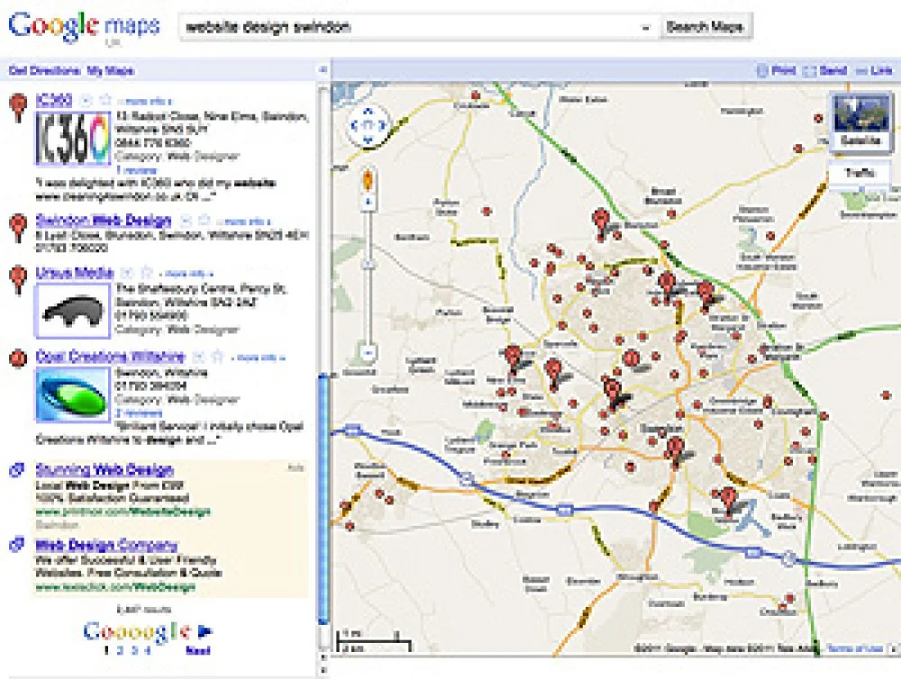
Task: Expand more info for Opal Creations Wiltshire
Action: pos(259,358)
